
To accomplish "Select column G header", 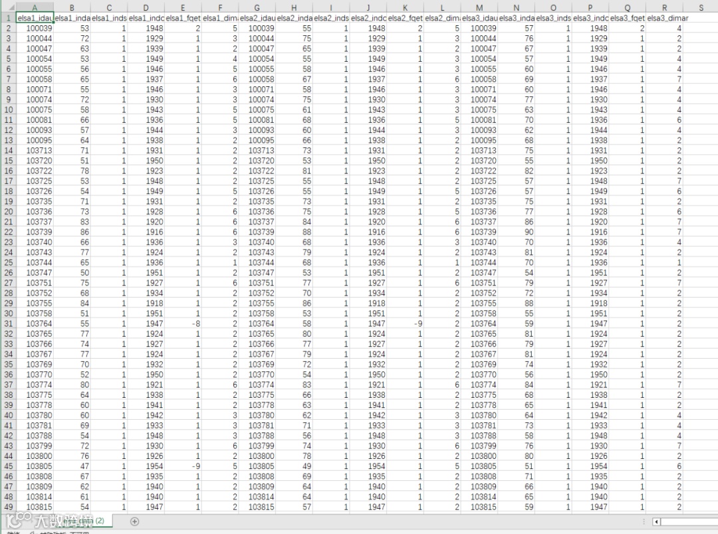I will click(257, 8).
